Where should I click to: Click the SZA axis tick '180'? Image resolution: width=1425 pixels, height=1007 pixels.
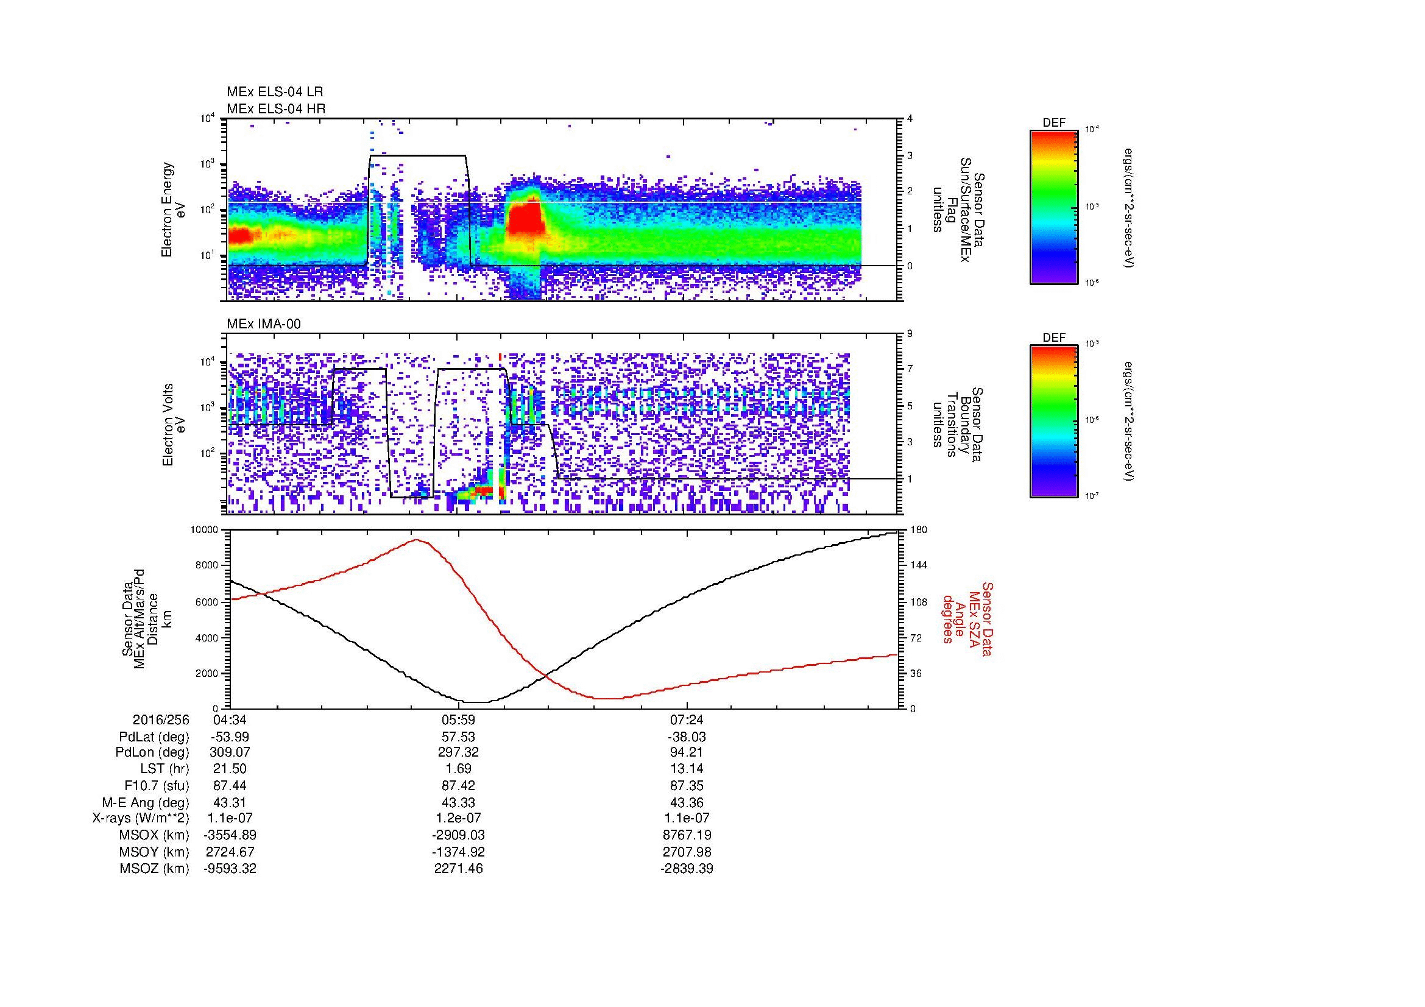coord(918,529)
